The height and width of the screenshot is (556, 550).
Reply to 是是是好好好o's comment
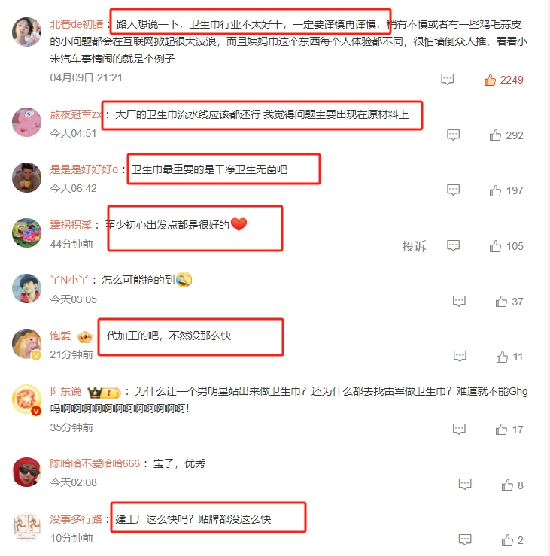tap(453, 190)
